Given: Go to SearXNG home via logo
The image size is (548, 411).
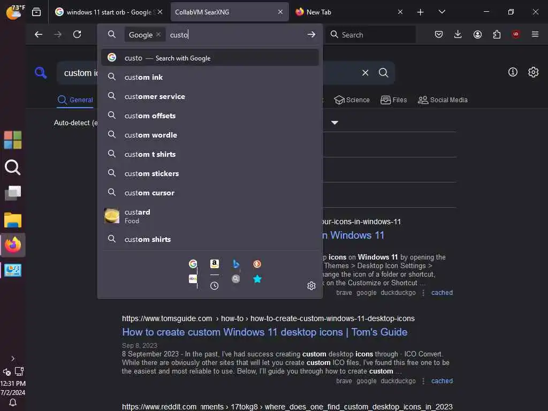Looking at the screenshot, I should [x=41, y=73].
